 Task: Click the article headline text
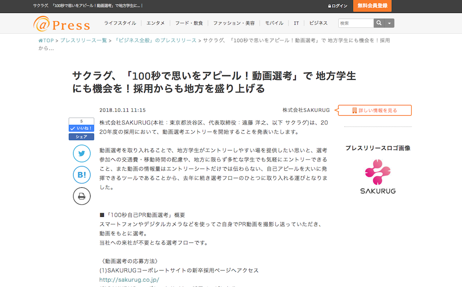click(214, 82)
